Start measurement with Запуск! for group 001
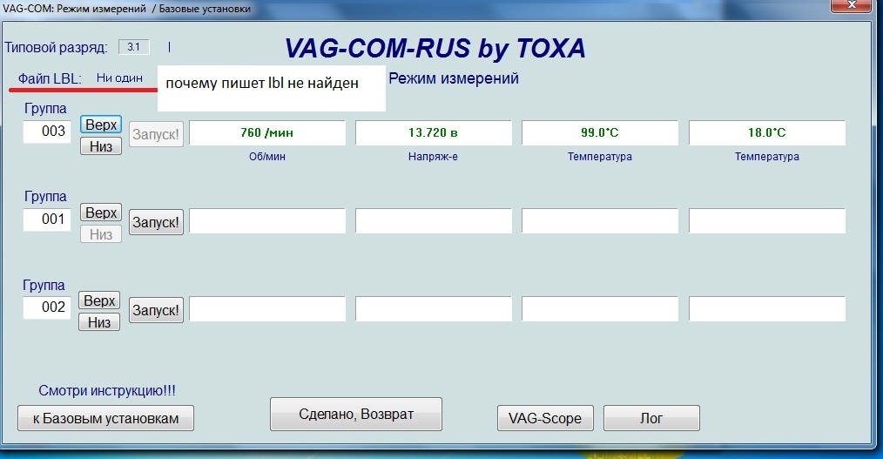 click(x=156, y=222)
